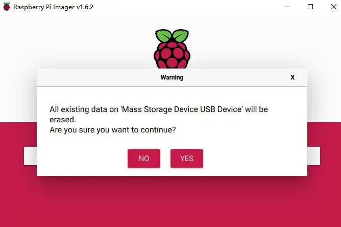Click the Warning dialog header left of the title
Image resolution: width=341 pixels, height=227 pixels.
(92, 78)
